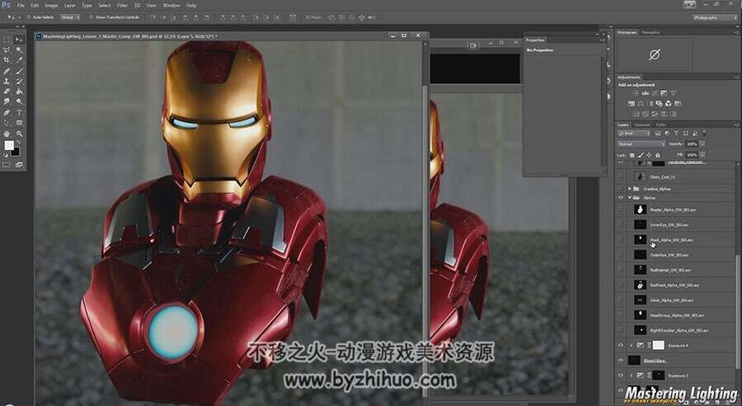Screen dimensions: 742x406
Task: Open the layer filter Kind dropdown
Action: pyautogui.click(x=634, y=134)
